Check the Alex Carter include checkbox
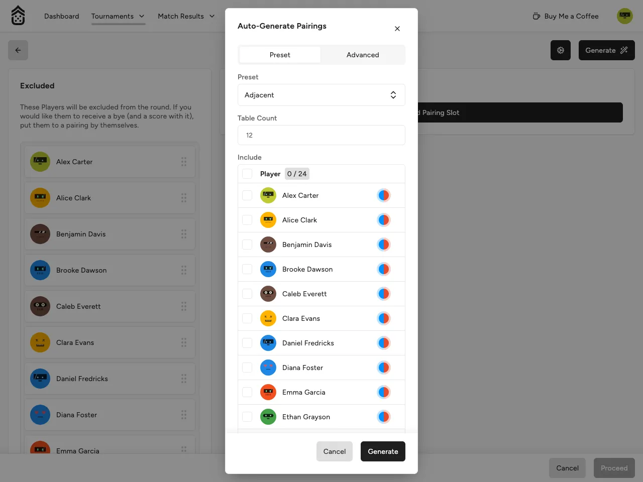Viewport: 643px width, 482px height. pos(247,195)
